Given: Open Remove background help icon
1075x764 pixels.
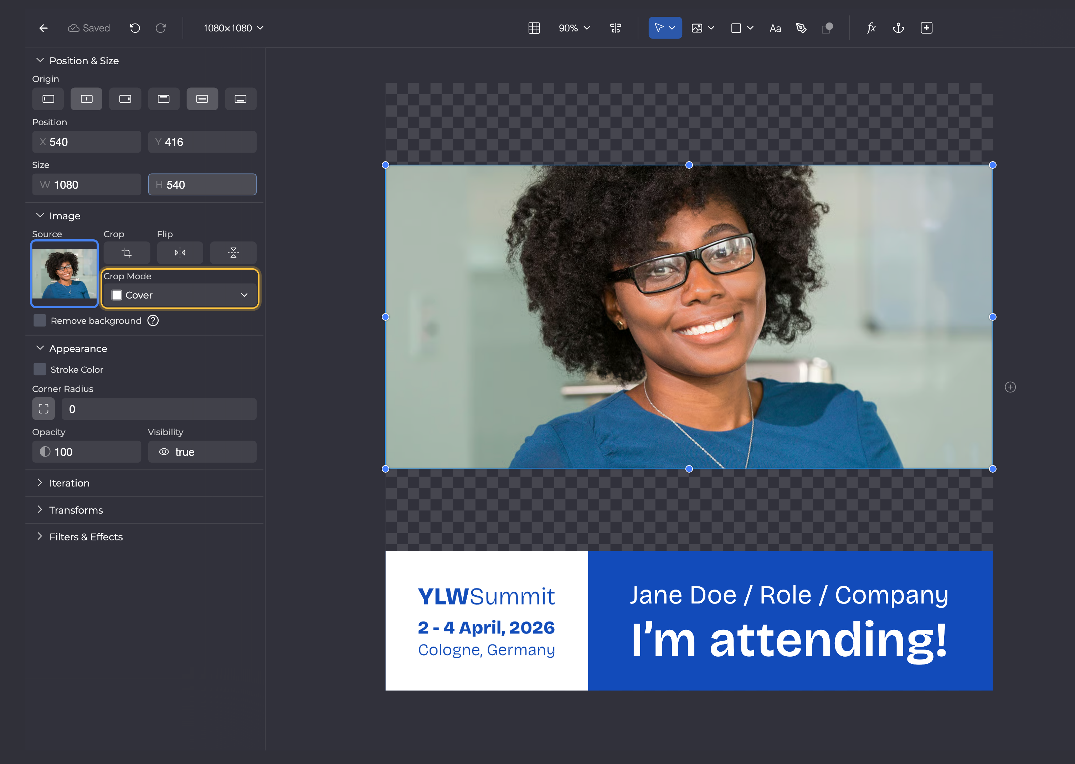Looking at the screenshot, I should 153,321.
